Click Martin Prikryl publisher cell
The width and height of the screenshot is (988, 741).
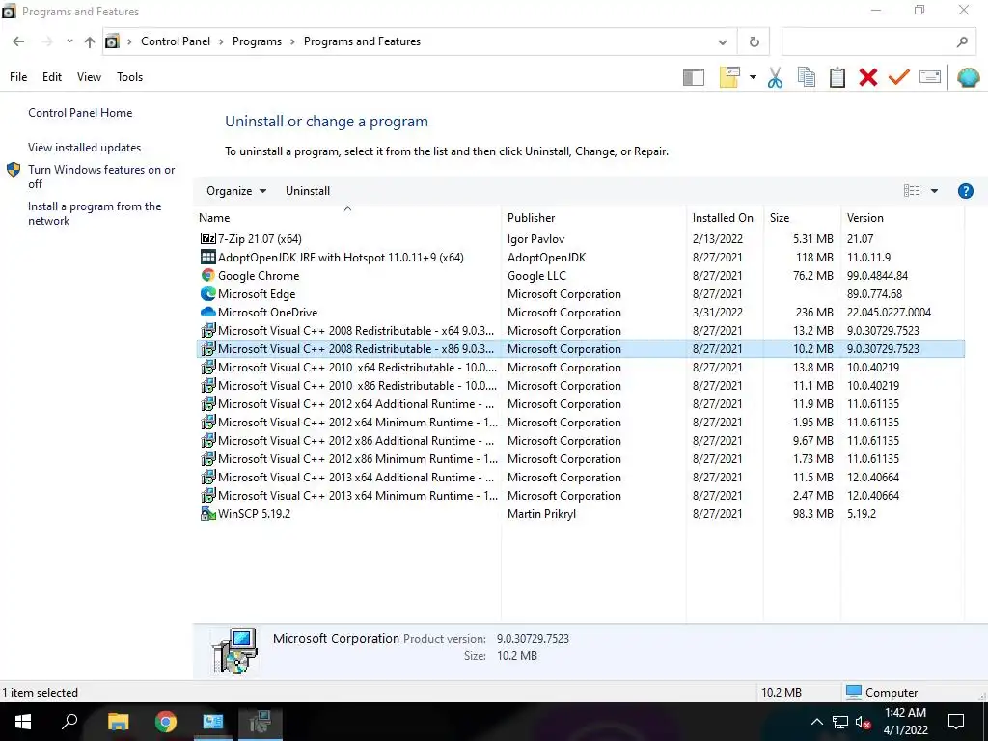[x=541, y=514]
